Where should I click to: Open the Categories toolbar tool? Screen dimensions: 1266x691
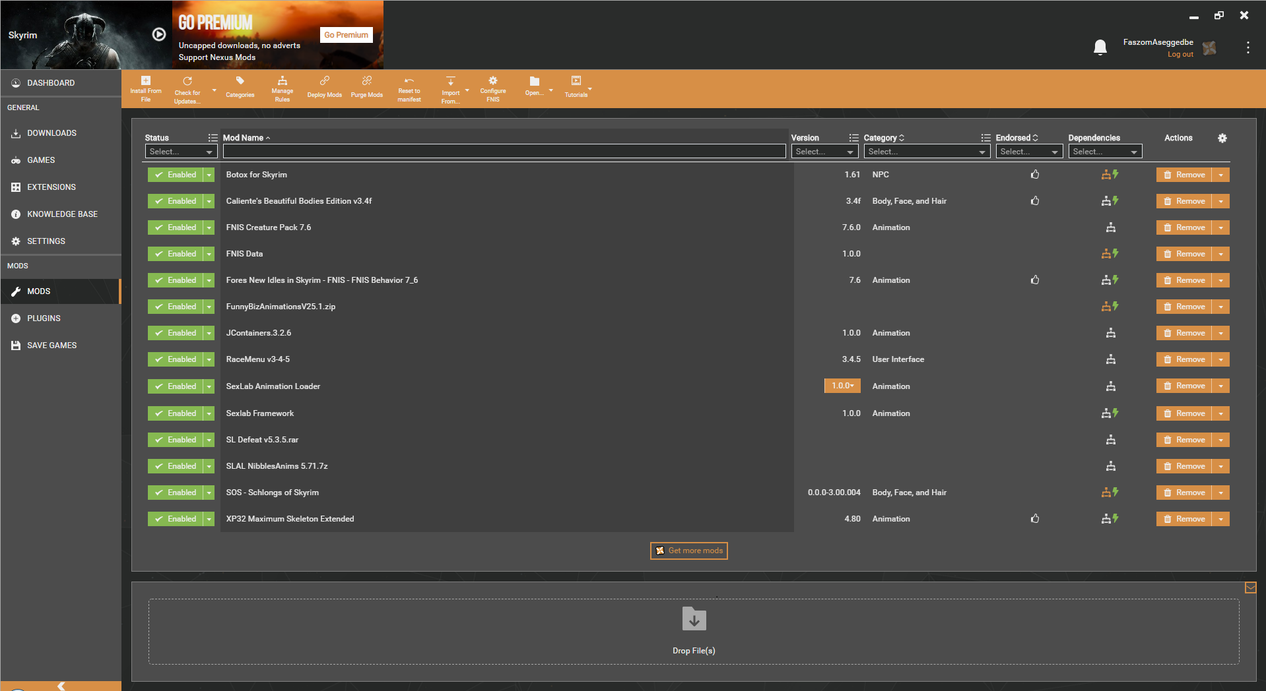click(240, 88)
